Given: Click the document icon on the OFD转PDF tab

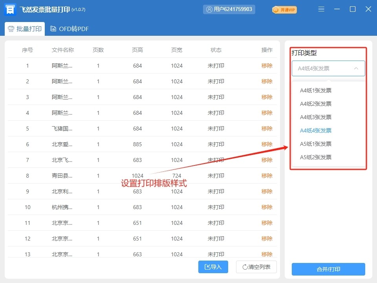Looking at the screenshot, I should point(53,29).
